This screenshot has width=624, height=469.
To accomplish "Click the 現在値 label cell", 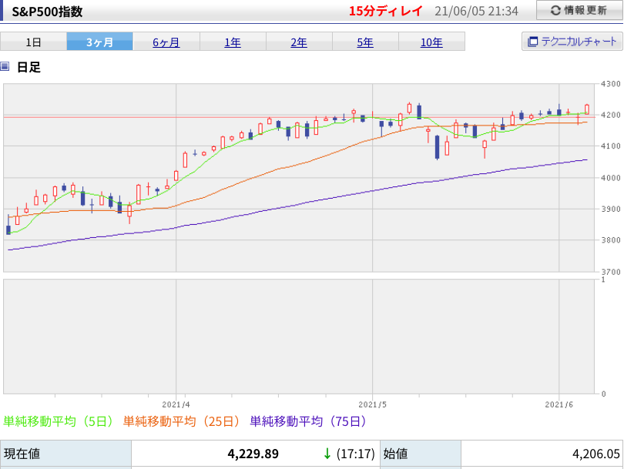I will tap(65, 454).
